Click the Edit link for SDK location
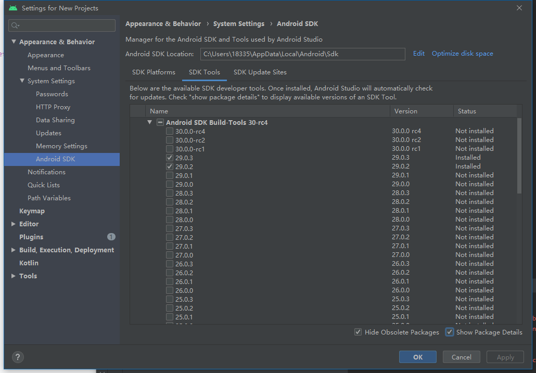 (x=419, y=53)
